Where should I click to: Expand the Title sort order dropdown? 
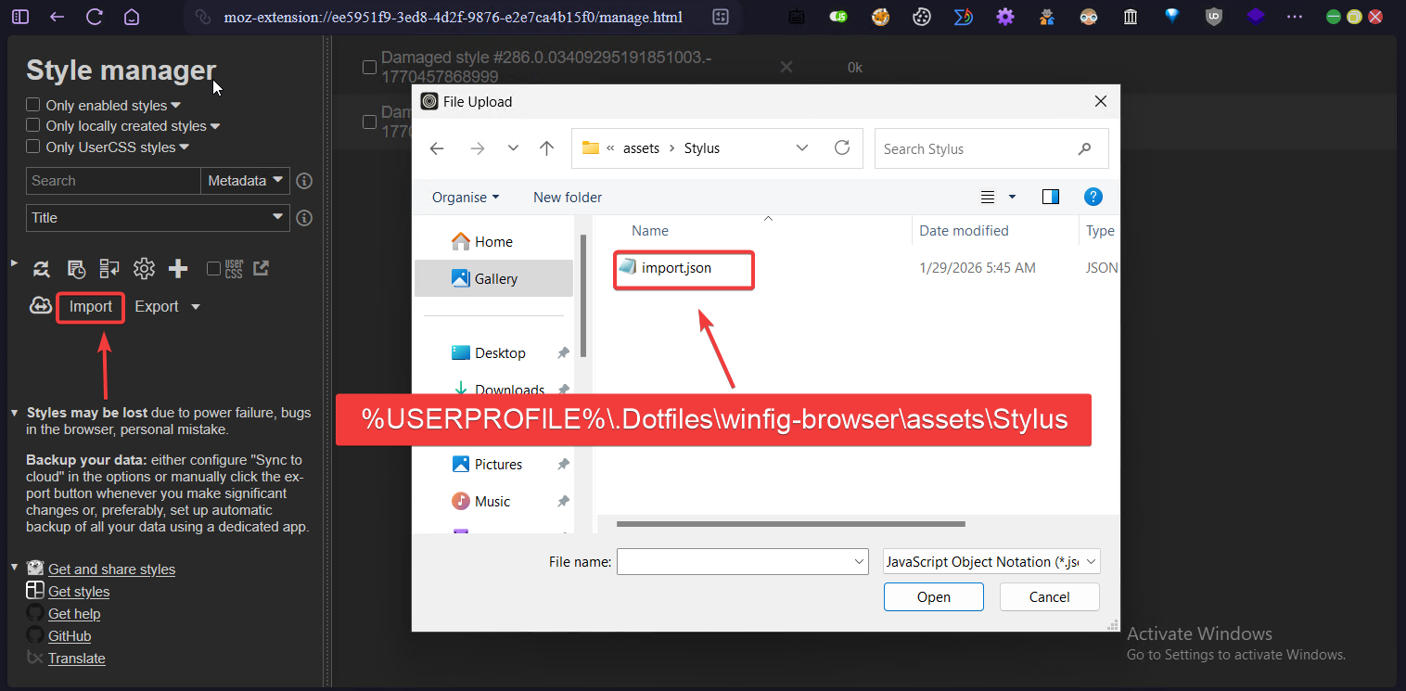157,218
